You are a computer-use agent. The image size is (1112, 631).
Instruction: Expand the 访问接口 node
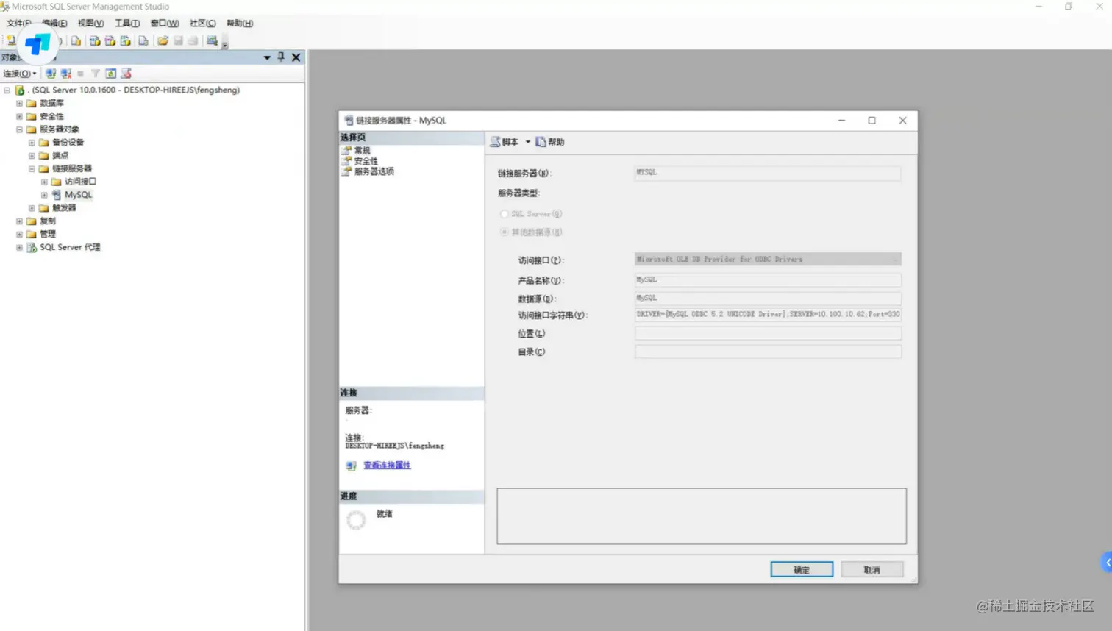(x=44, y=182)
